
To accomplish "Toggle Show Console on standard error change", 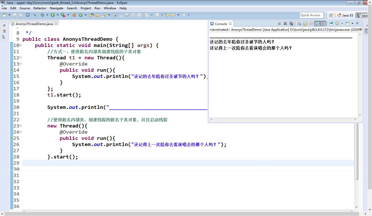I will [x=323, y=23].
